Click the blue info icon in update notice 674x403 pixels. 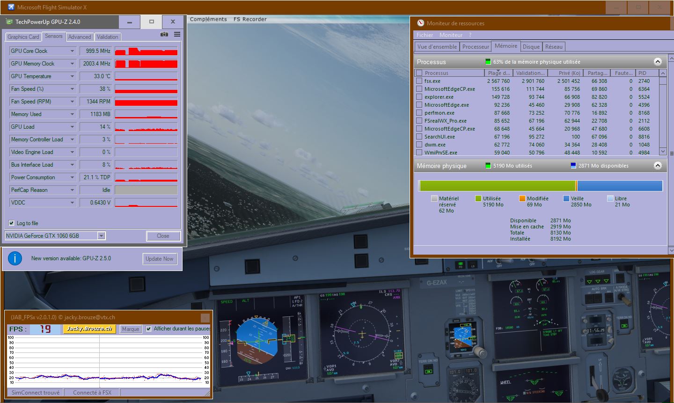(x=15, y=258)
